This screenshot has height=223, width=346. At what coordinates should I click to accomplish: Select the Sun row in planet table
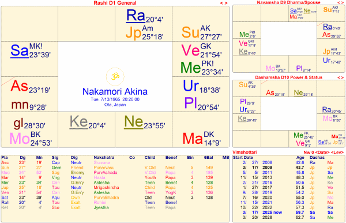point(115,168)
